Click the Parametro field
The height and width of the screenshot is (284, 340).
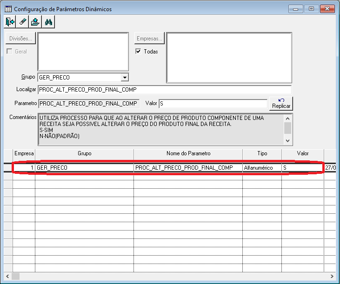click(89, 104)
